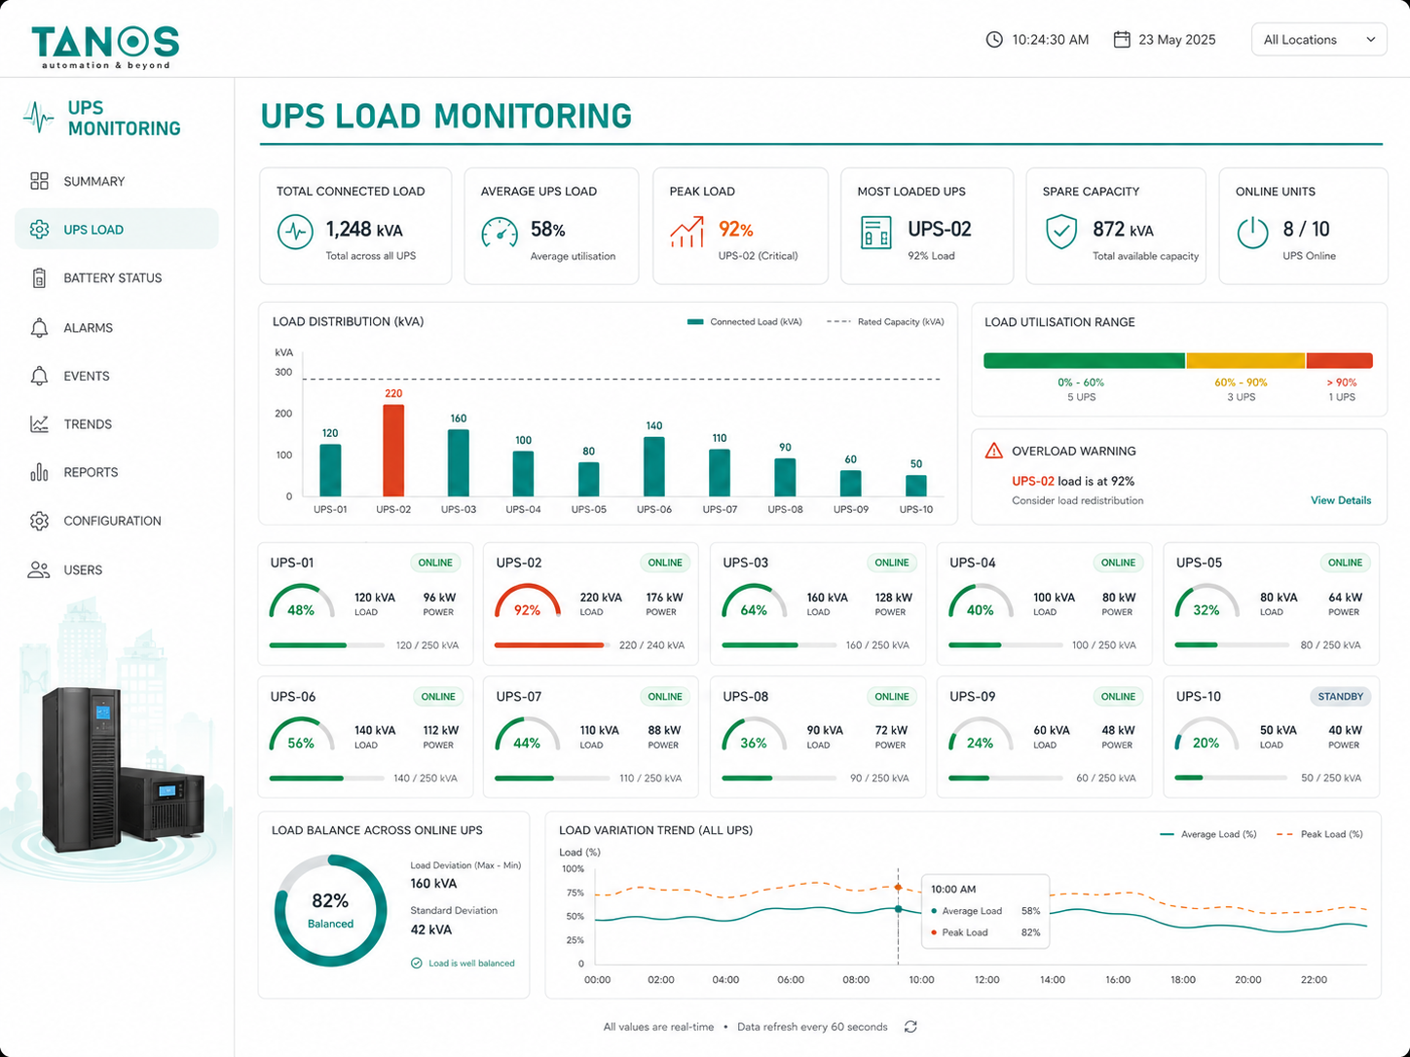The height and width of the screenshot is (1057, 1410).
Task: Click the UPS-07 44% gauge
Action: (x=527, y=735)
